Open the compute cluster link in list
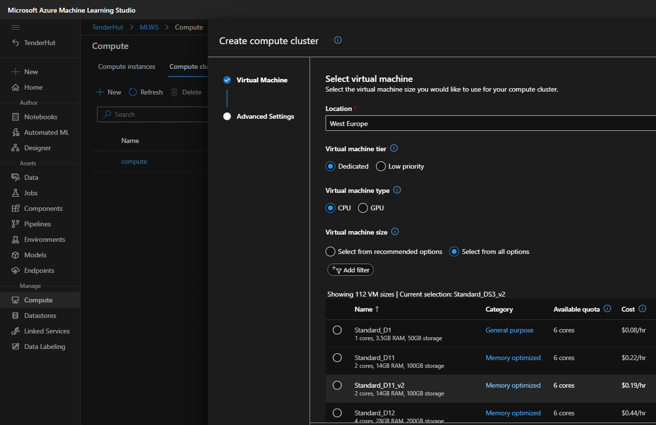The height and width of the screenshot is (425, 656). pyautogui.click(x=134, y=161)
